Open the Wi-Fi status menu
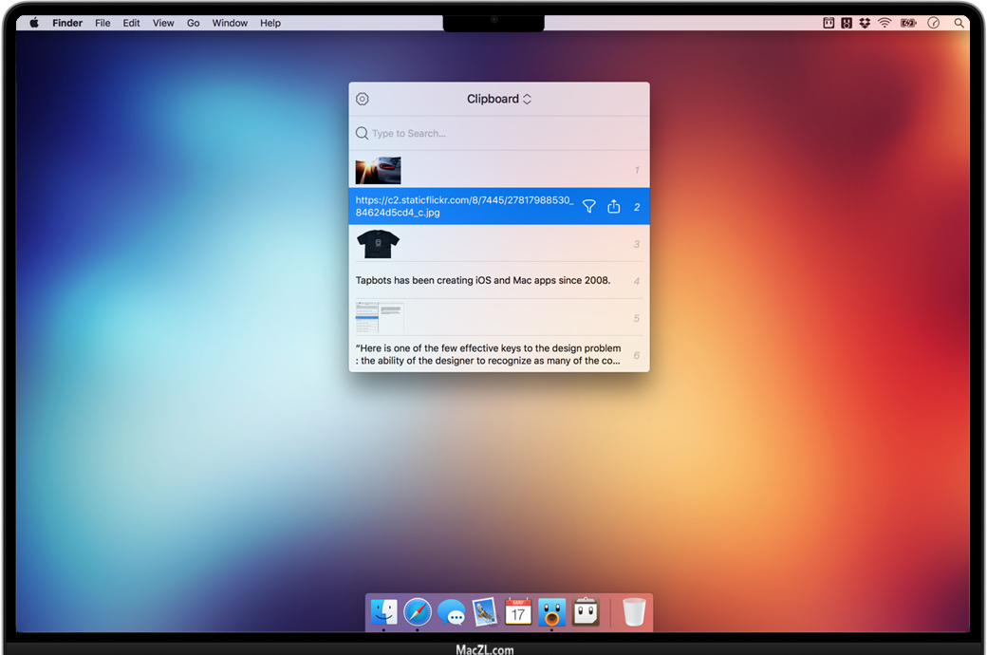The image size is (987, 655). coord(885,23)
